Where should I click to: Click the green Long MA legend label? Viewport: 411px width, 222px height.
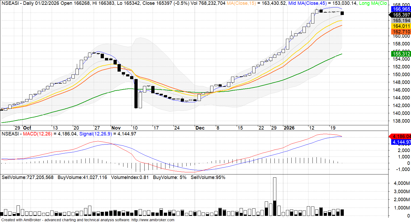pyautogui.click(x=373, y=3)
